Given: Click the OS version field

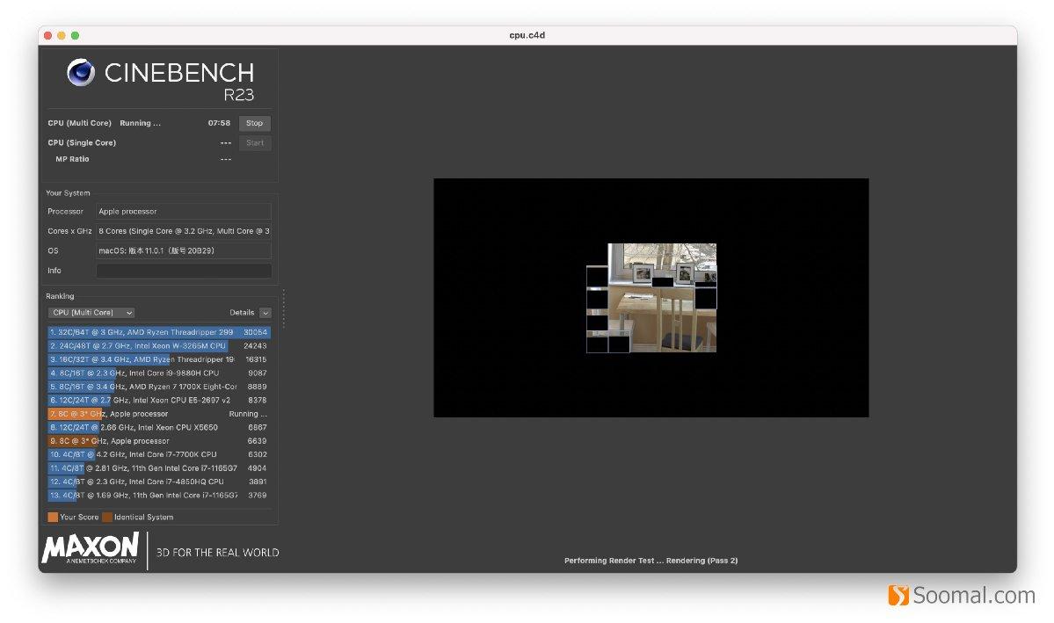Looking at the screenshot, I should [184, 250].
